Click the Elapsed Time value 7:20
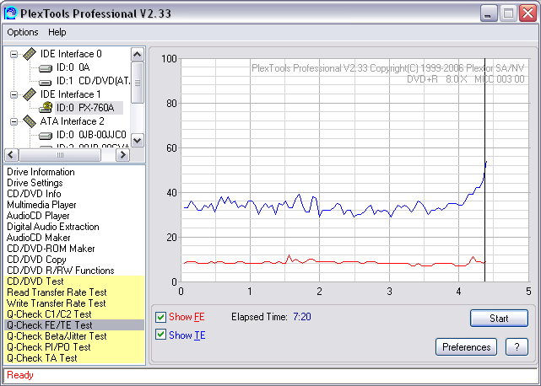Image resolution: width=541 pixels, height=386 pixels. [302, 317]
